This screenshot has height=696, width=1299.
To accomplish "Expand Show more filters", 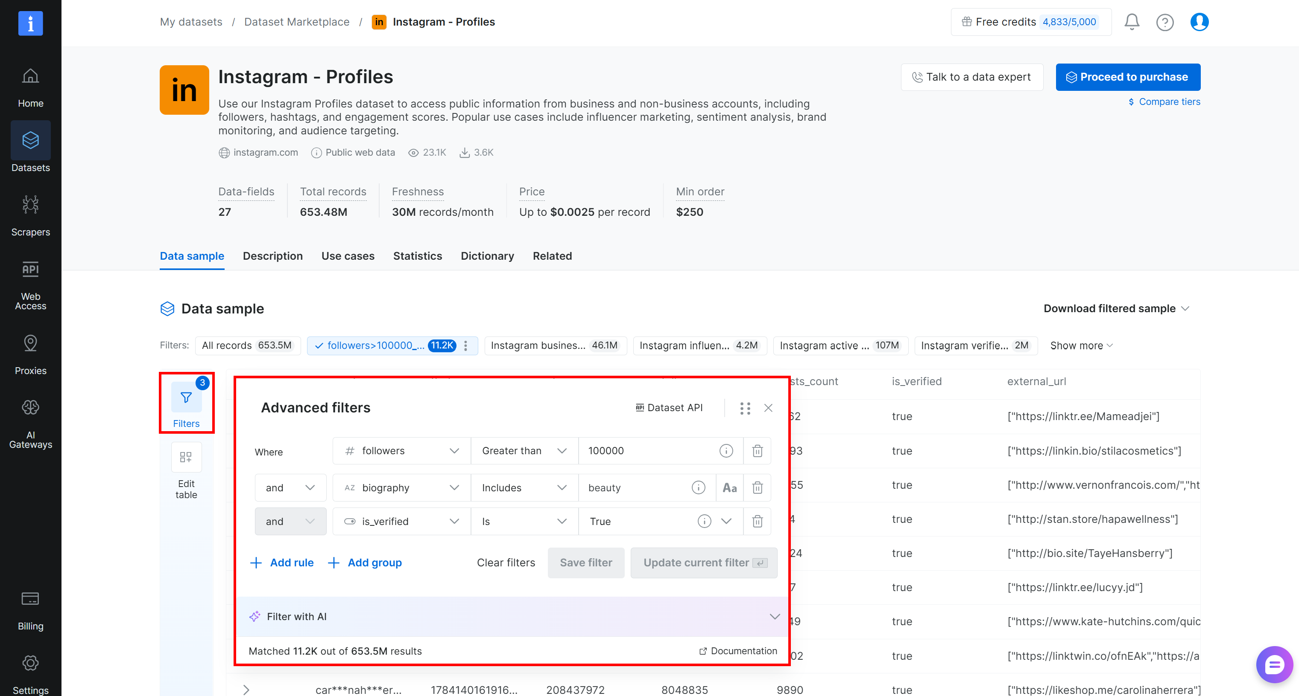I will click(1081, 345).
